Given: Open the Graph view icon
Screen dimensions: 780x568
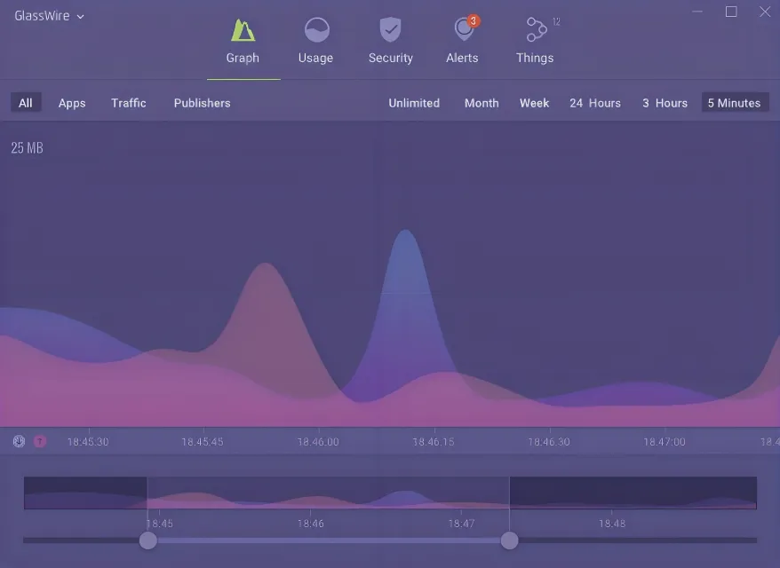Looking at the screenshot, I should (243, 30).
